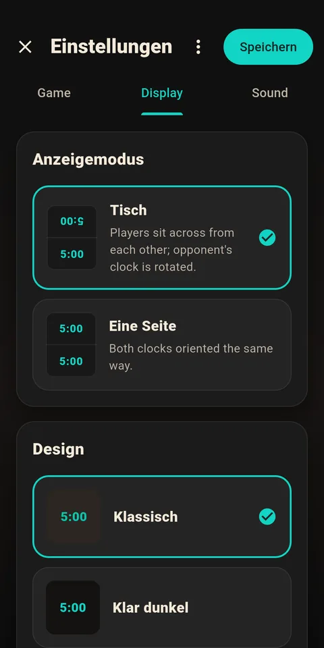
Task: Click the Klassisch checkmark icon
Action: (x=267, y=516)
